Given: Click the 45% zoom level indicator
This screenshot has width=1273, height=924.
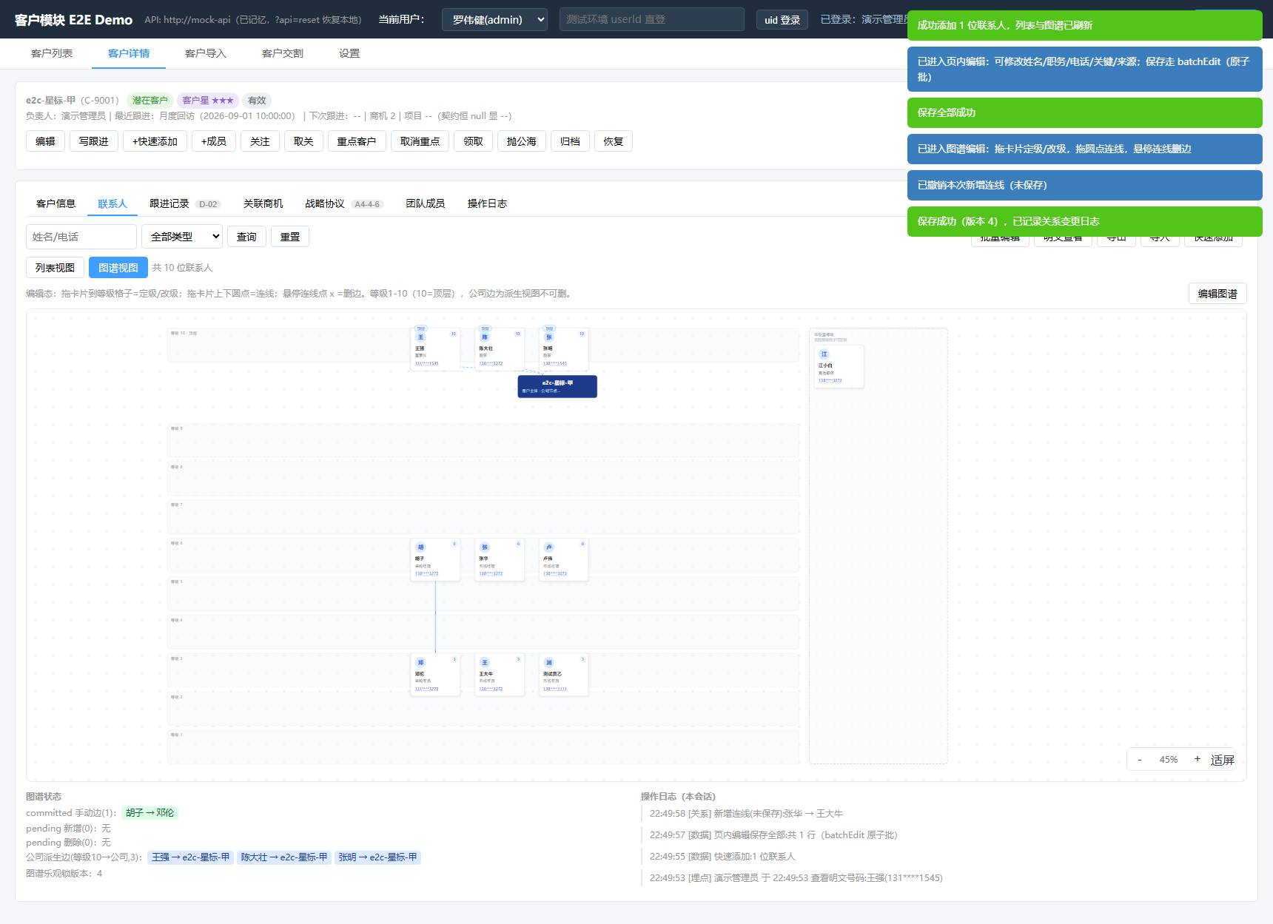Looking at the screenshot, I should point(1169,760).
